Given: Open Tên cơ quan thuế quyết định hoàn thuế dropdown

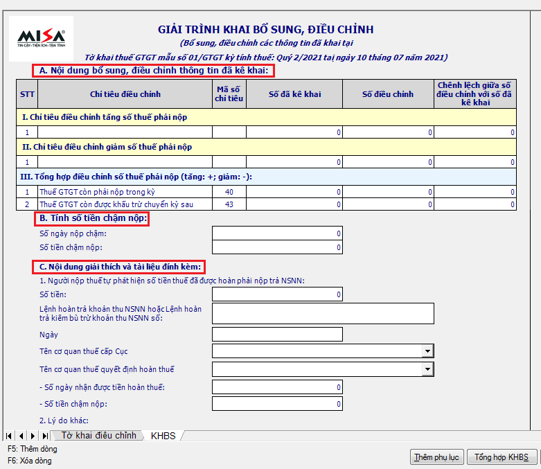Looking at the screenshot, I should pyautogui.click(x=427, y=369).
